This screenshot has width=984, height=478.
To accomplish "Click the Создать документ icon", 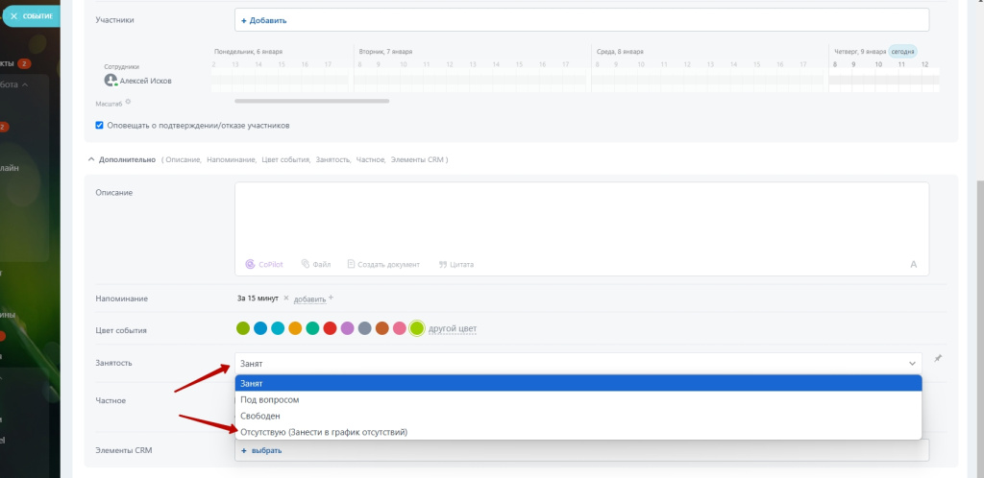I will pos(352,264).
